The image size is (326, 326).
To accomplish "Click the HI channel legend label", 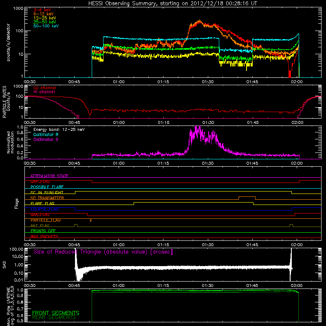I will [44, 92].
